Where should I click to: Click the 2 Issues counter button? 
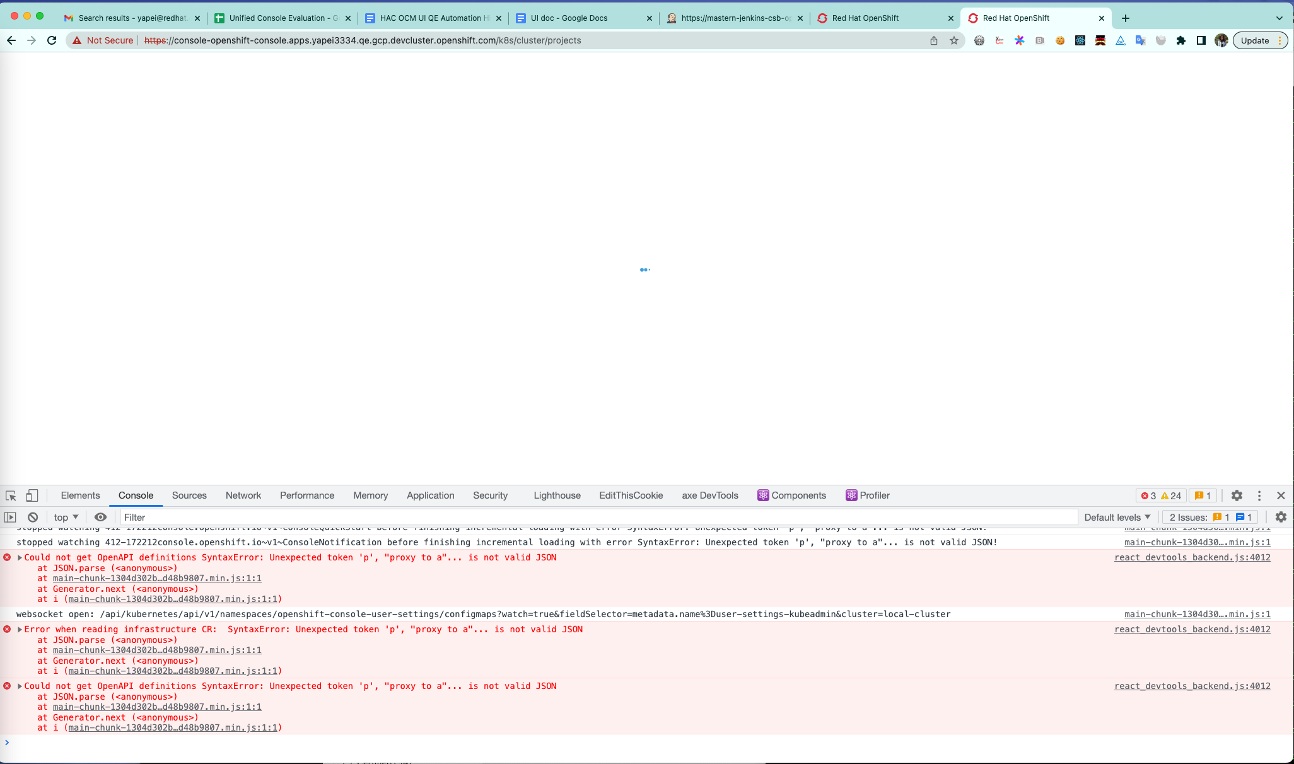1210,517
